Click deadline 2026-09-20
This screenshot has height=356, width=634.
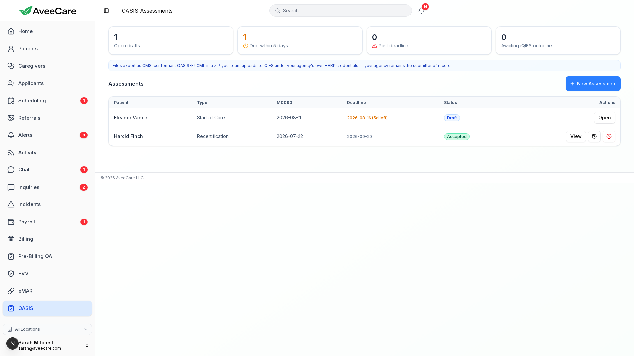(359, 137)
